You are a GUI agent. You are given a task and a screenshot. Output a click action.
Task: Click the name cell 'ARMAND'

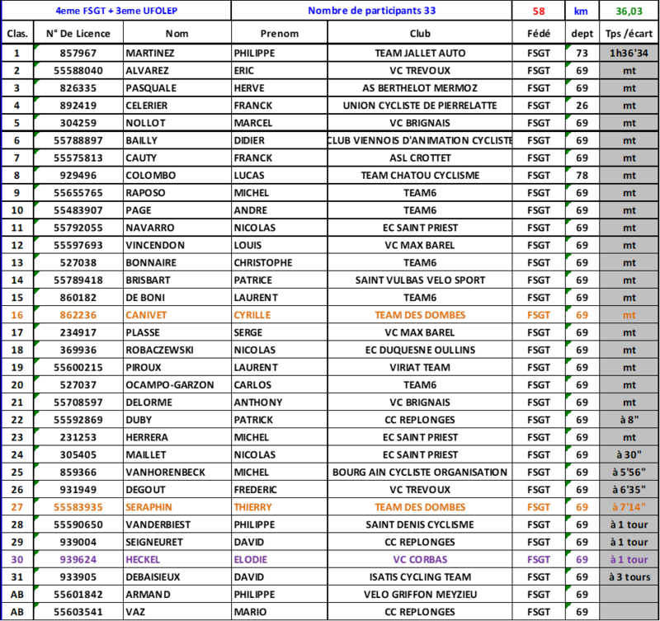[x=177, y=595]
